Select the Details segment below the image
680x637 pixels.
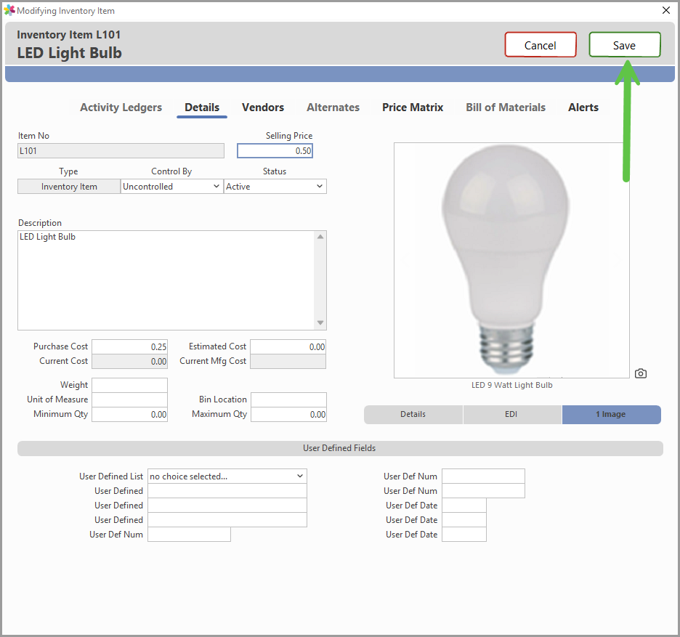tap(413, 414)
